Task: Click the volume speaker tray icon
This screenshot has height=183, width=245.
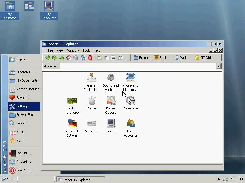Action: click(225, 179)
